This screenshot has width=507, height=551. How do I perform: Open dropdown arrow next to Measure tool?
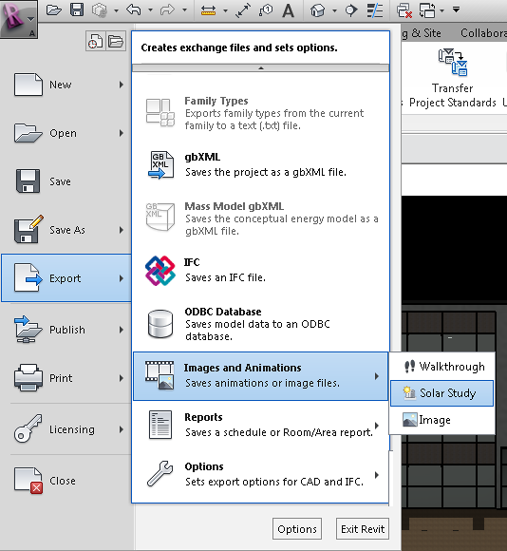pyautogui.click(x=225, y=10)
